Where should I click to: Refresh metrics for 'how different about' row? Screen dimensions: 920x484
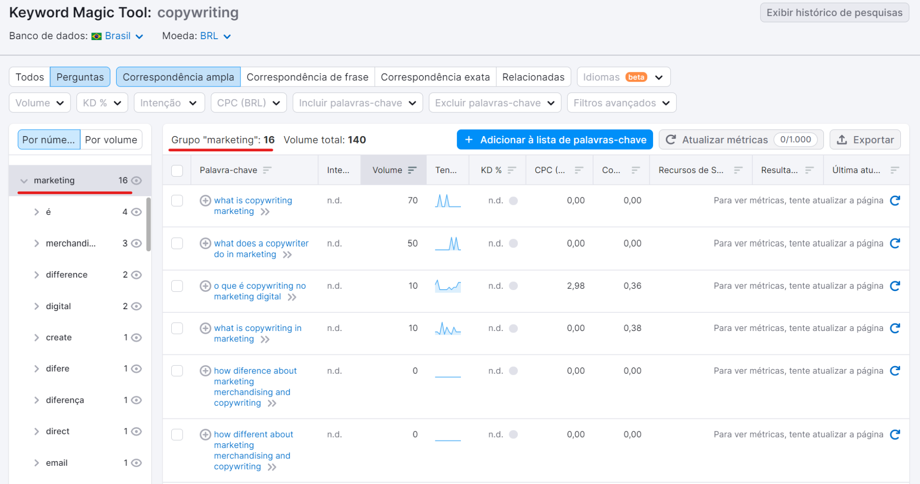[x=895, y=434]
